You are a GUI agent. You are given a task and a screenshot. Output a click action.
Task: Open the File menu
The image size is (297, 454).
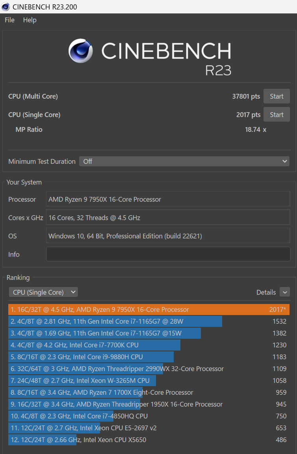[x=9, y=20]
